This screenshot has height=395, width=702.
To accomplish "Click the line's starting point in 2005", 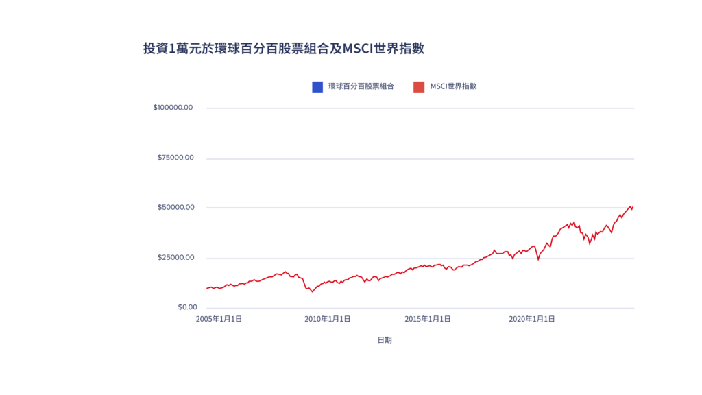I will point(207,288).
